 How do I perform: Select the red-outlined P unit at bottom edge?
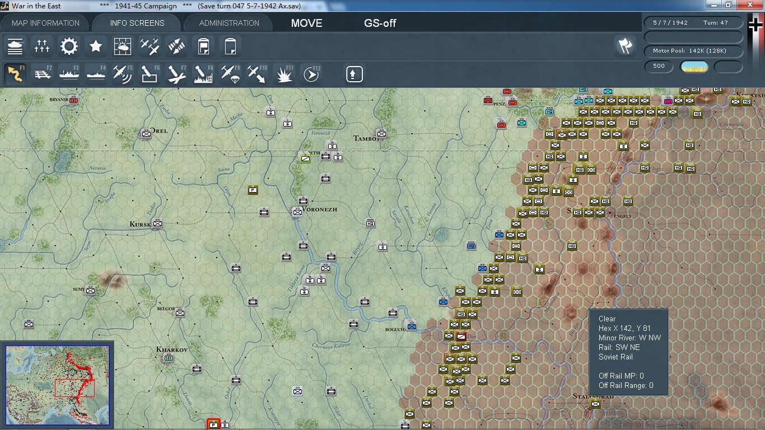point(213,424)
